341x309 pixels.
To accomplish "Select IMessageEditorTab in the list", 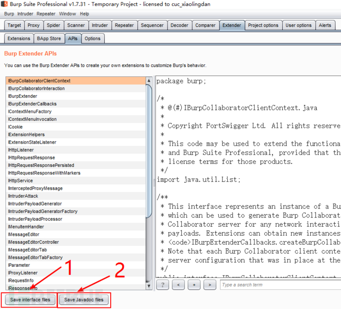I will [x=76, y=250].
